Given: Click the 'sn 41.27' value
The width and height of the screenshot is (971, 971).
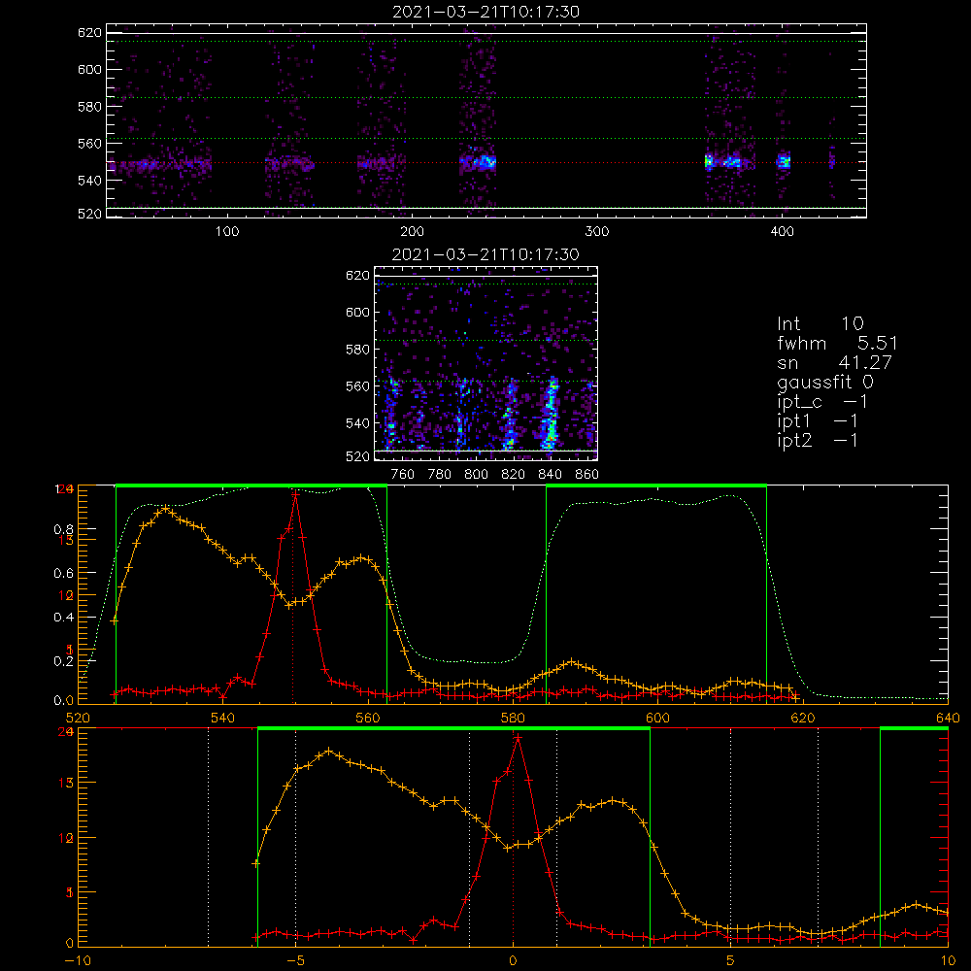Looking at the screenshot, I should [x=834, y=362].
